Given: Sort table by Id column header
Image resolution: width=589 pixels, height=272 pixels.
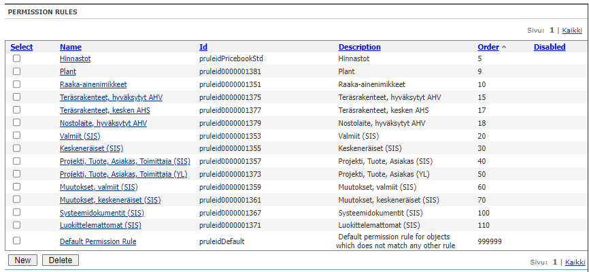Looking at the screenshot, I should 203,47.
